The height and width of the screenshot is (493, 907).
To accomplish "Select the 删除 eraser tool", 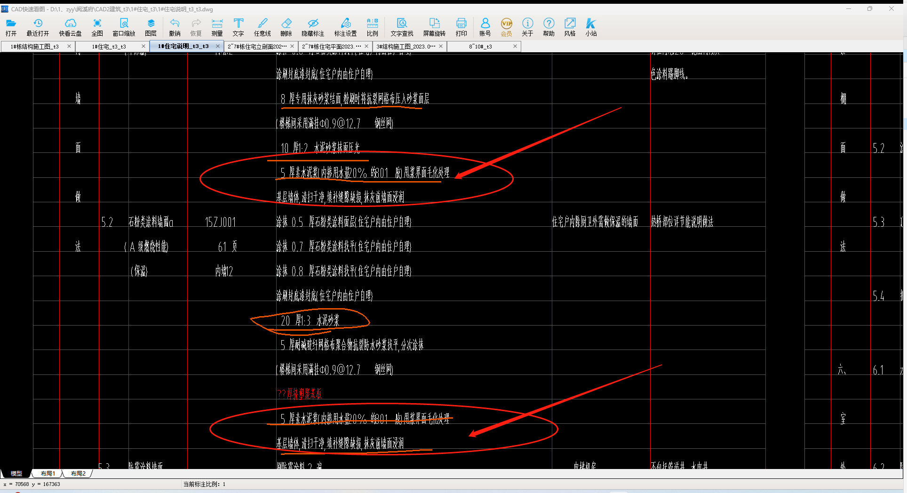I will pos(286,27).
